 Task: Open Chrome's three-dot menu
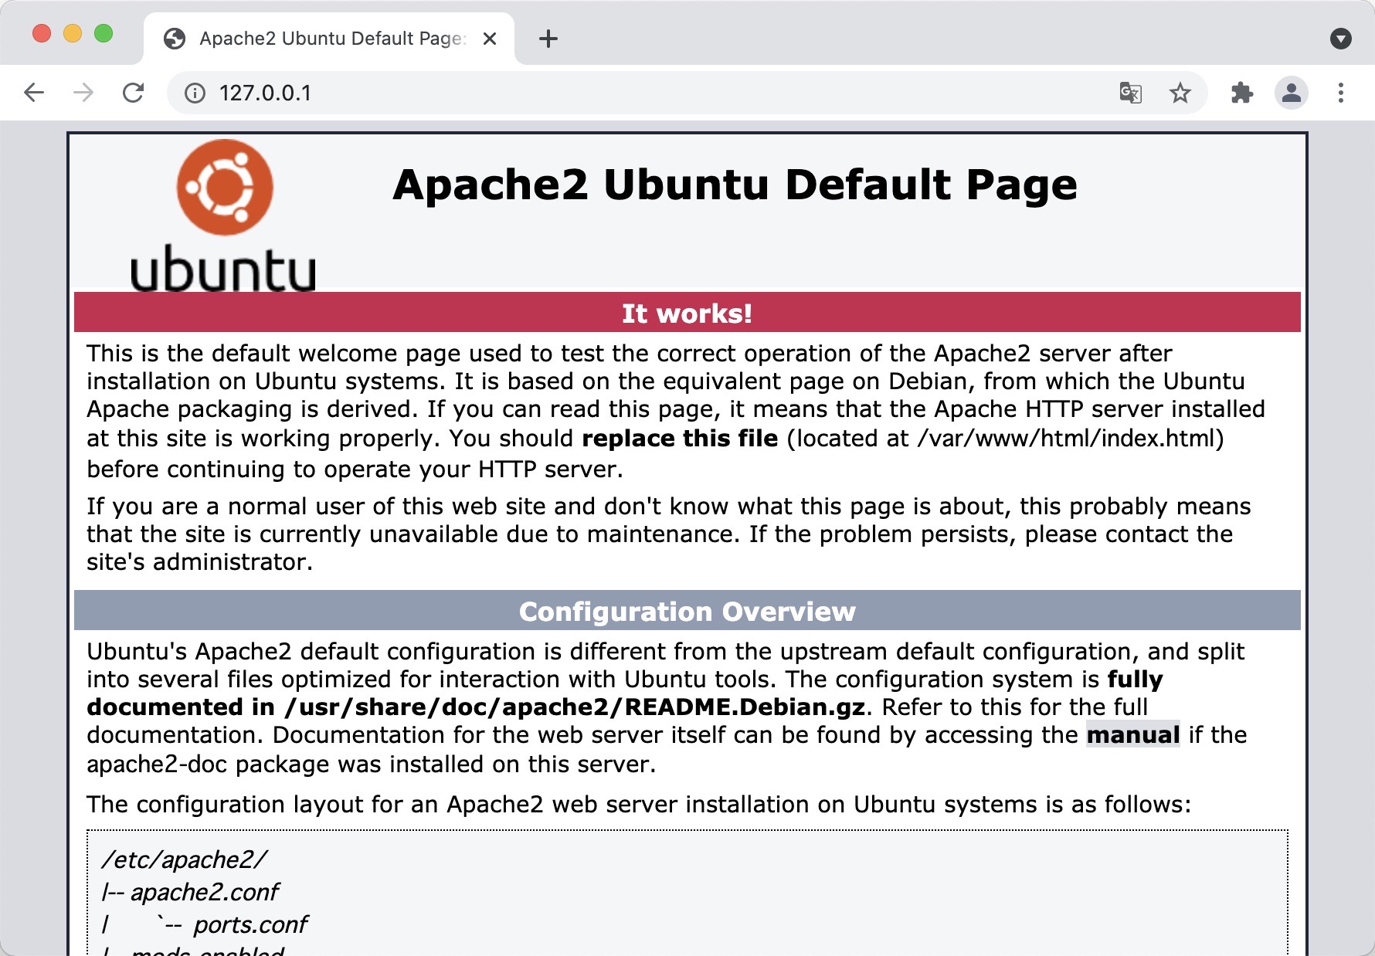coord(1341,93)
